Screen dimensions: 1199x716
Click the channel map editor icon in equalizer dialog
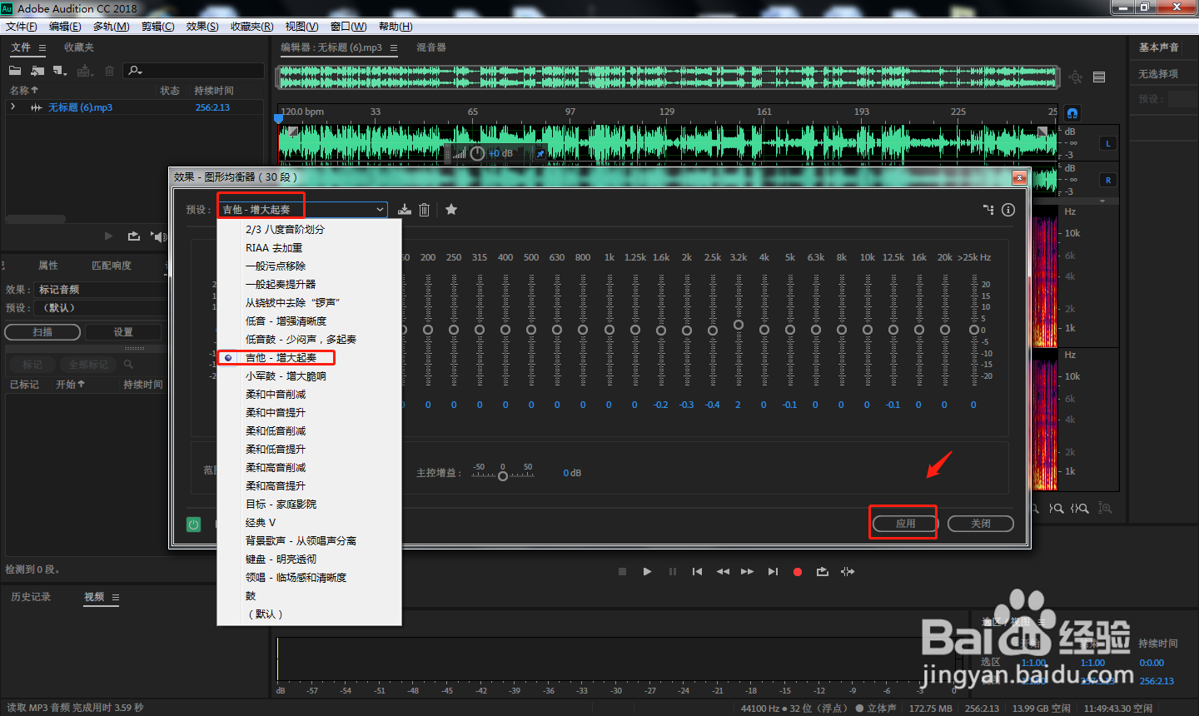[988, 210]
